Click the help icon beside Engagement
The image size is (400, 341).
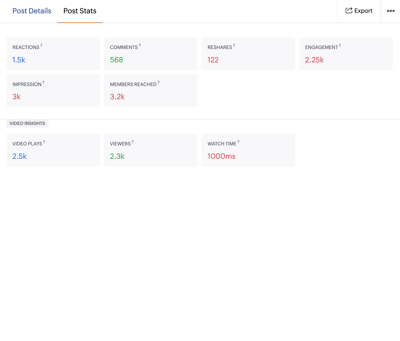(x=340, y=46)
